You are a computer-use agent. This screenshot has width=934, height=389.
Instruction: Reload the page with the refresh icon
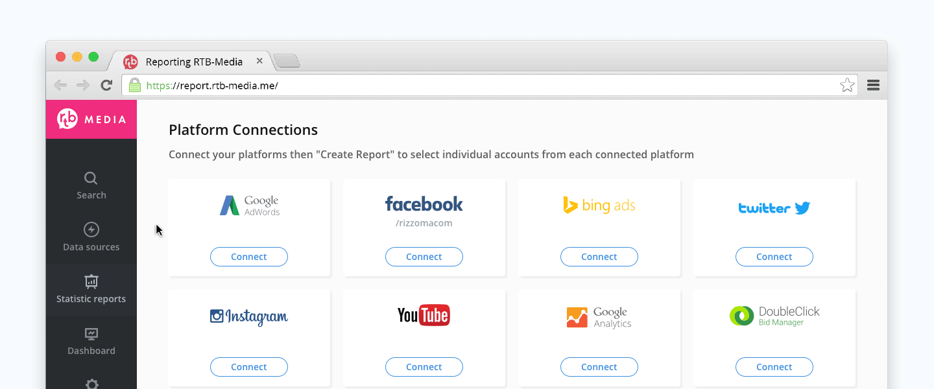tap(106, 85)
